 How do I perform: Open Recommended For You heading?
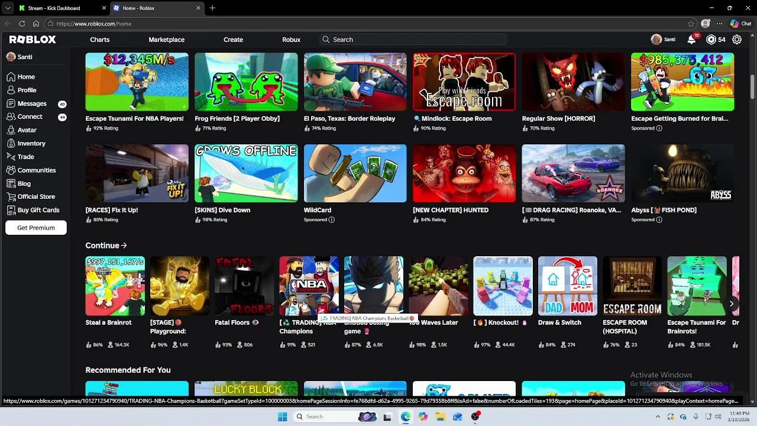pyautogui.click(x=128, y=370)
